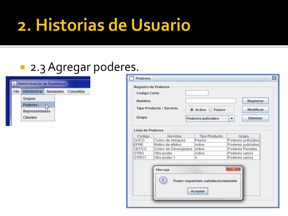Select the CETCO row code cell
The image size is (288, 216).
point(143,149)
